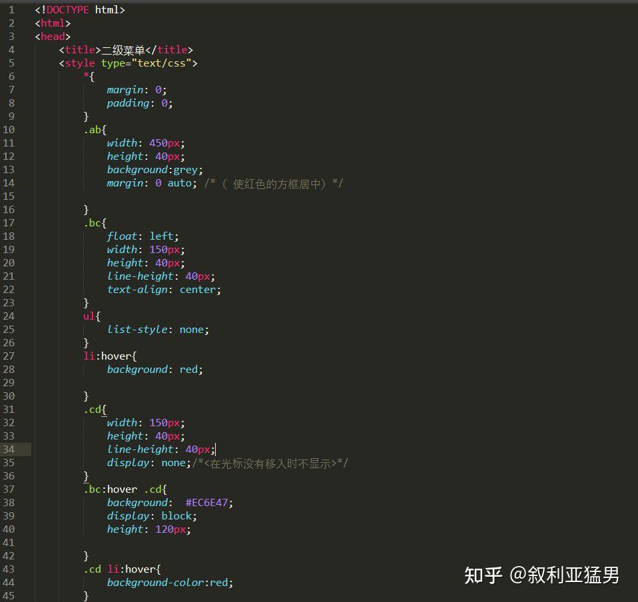638x602 pixels.
Task: Click the ul selector on line 24
Action: click(89, 316)
